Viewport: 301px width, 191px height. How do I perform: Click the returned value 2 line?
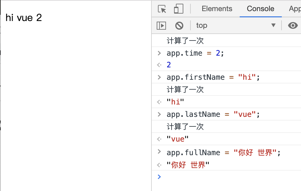click(x=169, y=65)
